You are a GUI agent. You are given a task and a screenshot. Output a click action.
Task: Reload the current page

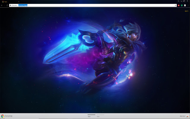click(7, 5)
